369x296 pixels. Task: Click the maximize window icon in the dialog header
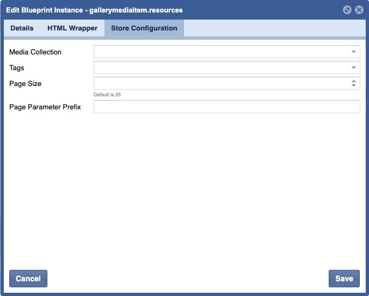pyautogui.click(x=347, y=10)
